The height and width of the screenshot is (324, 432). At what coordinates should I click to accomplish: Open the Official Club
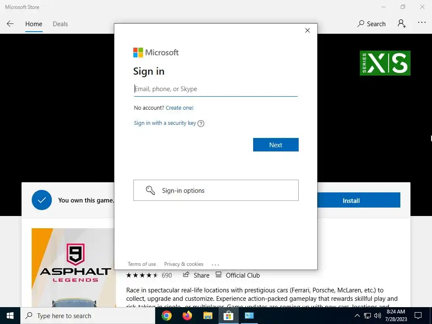[x=238, y=275]
